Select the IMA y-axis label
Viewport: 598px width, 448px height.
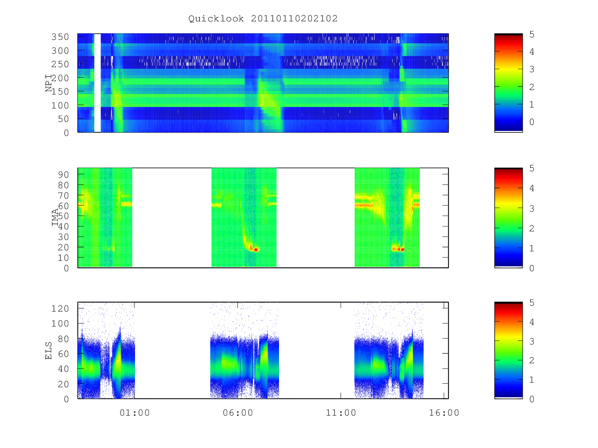click(x=55, y=218)
